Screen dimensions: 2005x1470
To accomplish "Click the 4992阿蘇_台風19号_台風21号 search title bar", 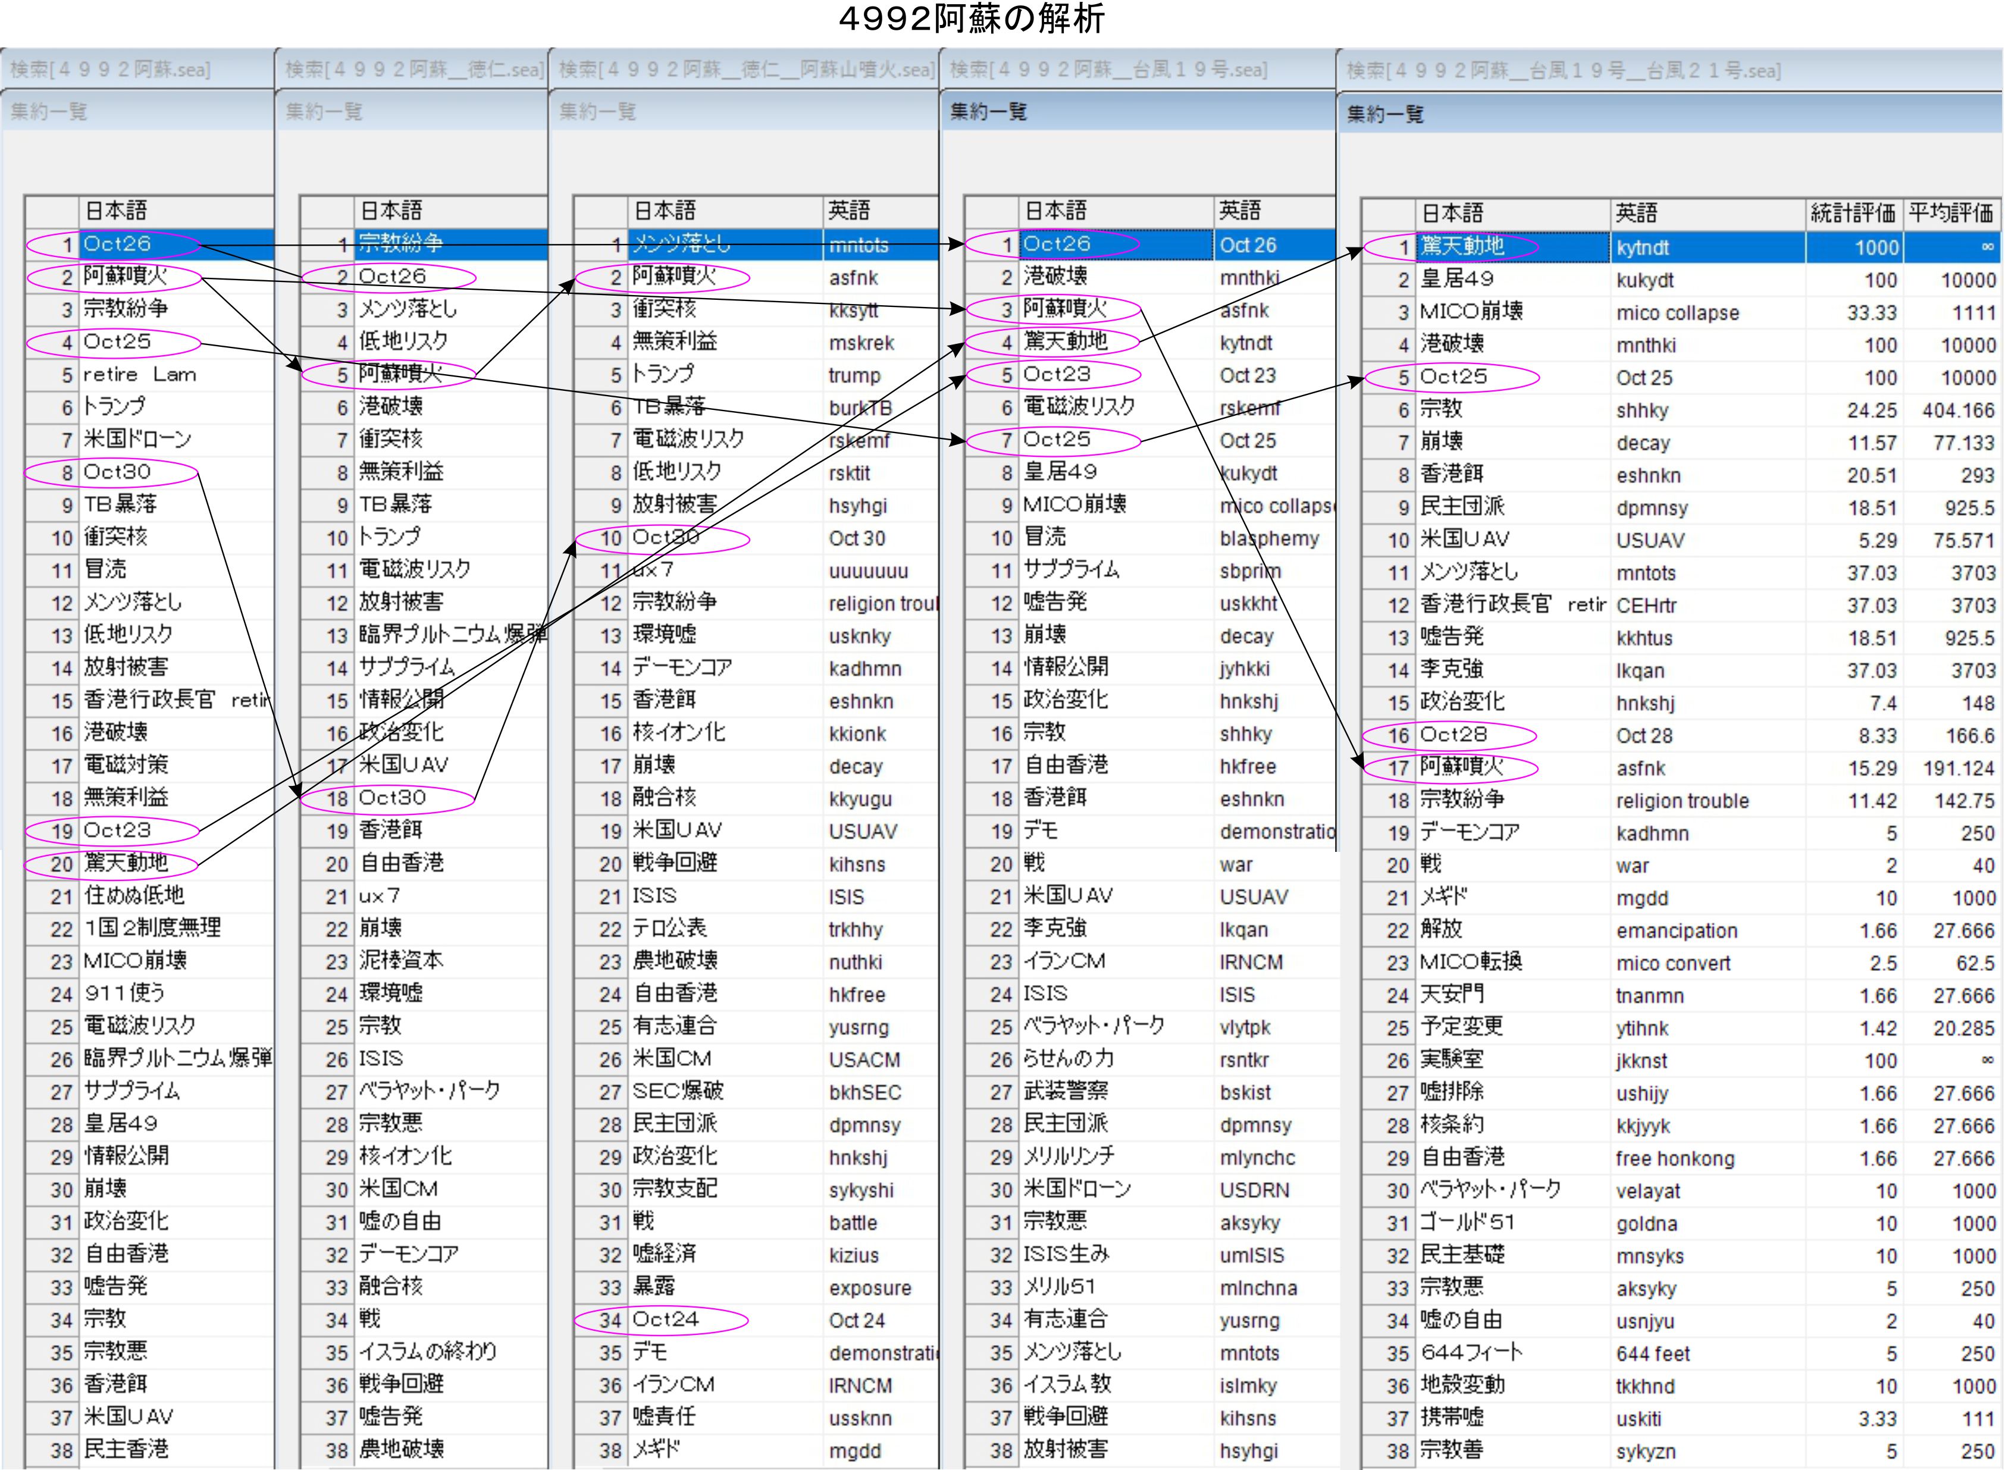I will (1564, 70).
